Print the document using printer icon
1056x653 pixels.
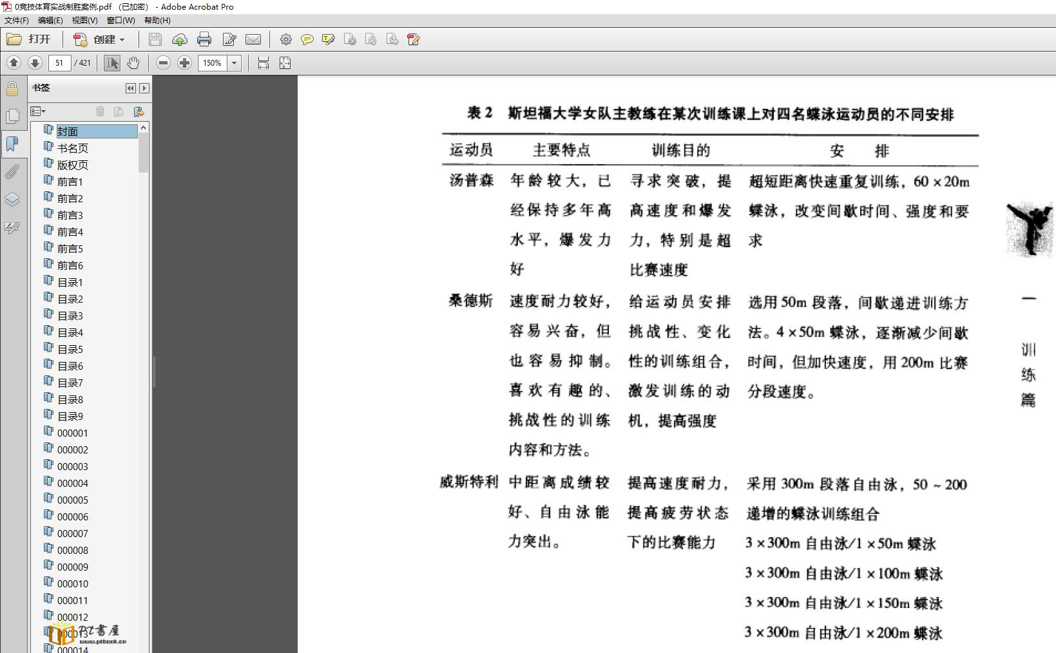tap(204, 40)
